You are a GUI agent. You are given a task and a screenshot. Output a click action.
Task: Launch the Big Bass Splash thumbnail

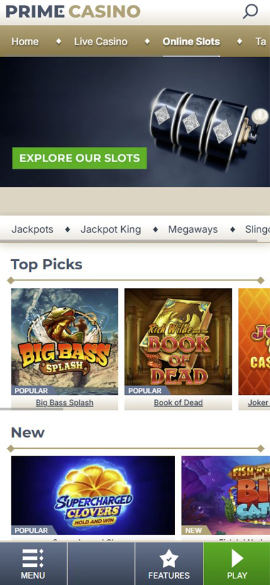pos(65,341)
